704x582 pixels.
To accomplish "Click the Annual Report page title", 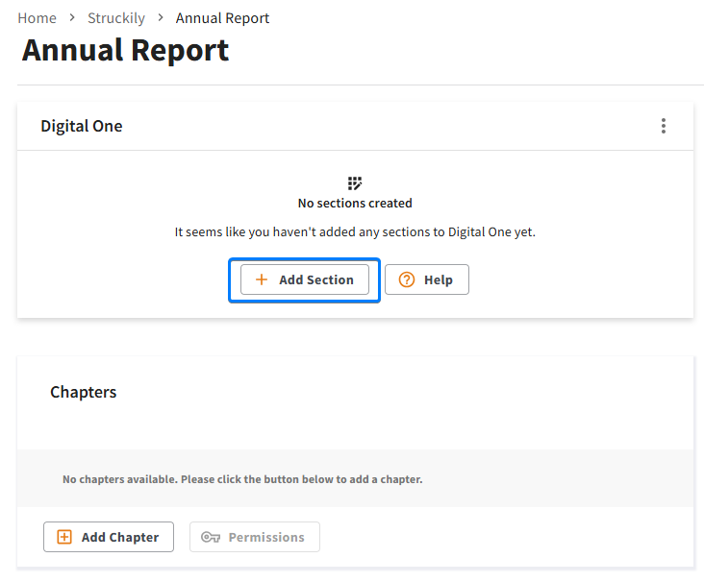I will (125, 50).
